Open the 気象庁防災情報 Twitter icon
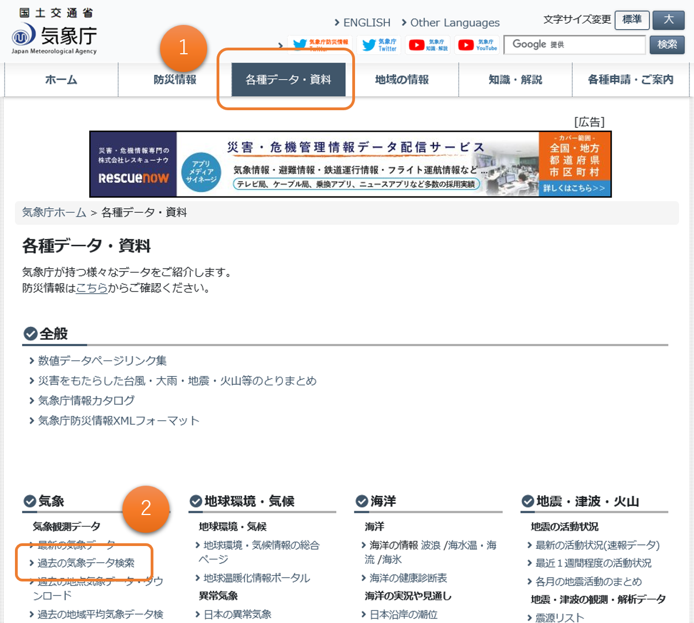 (x=321, y=45)
